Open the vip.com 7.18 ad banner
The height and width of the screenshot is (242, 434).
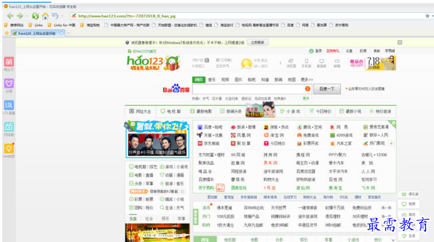coord(373,63)
